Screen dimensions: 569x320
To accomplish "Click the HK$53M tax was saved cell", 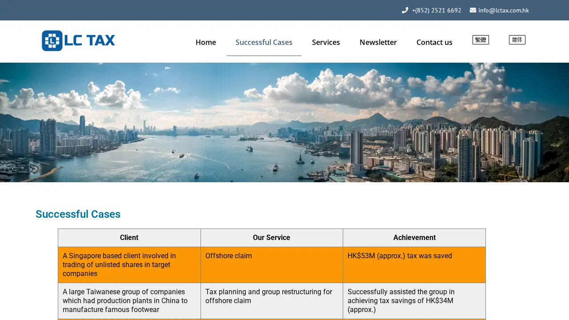I will point(414,265).
